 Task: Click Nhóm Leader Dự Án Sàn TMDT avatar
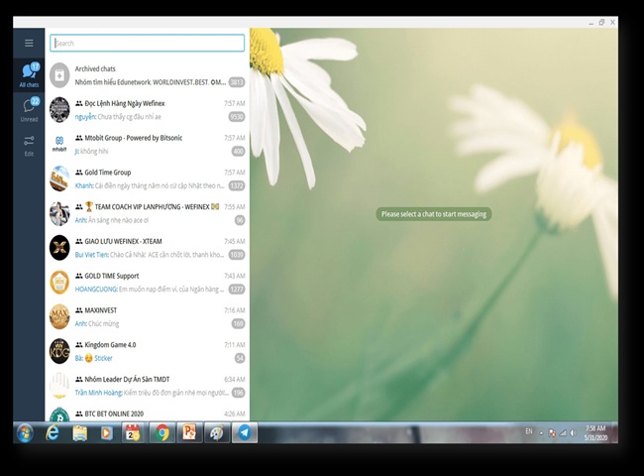(x=59, y=386)
